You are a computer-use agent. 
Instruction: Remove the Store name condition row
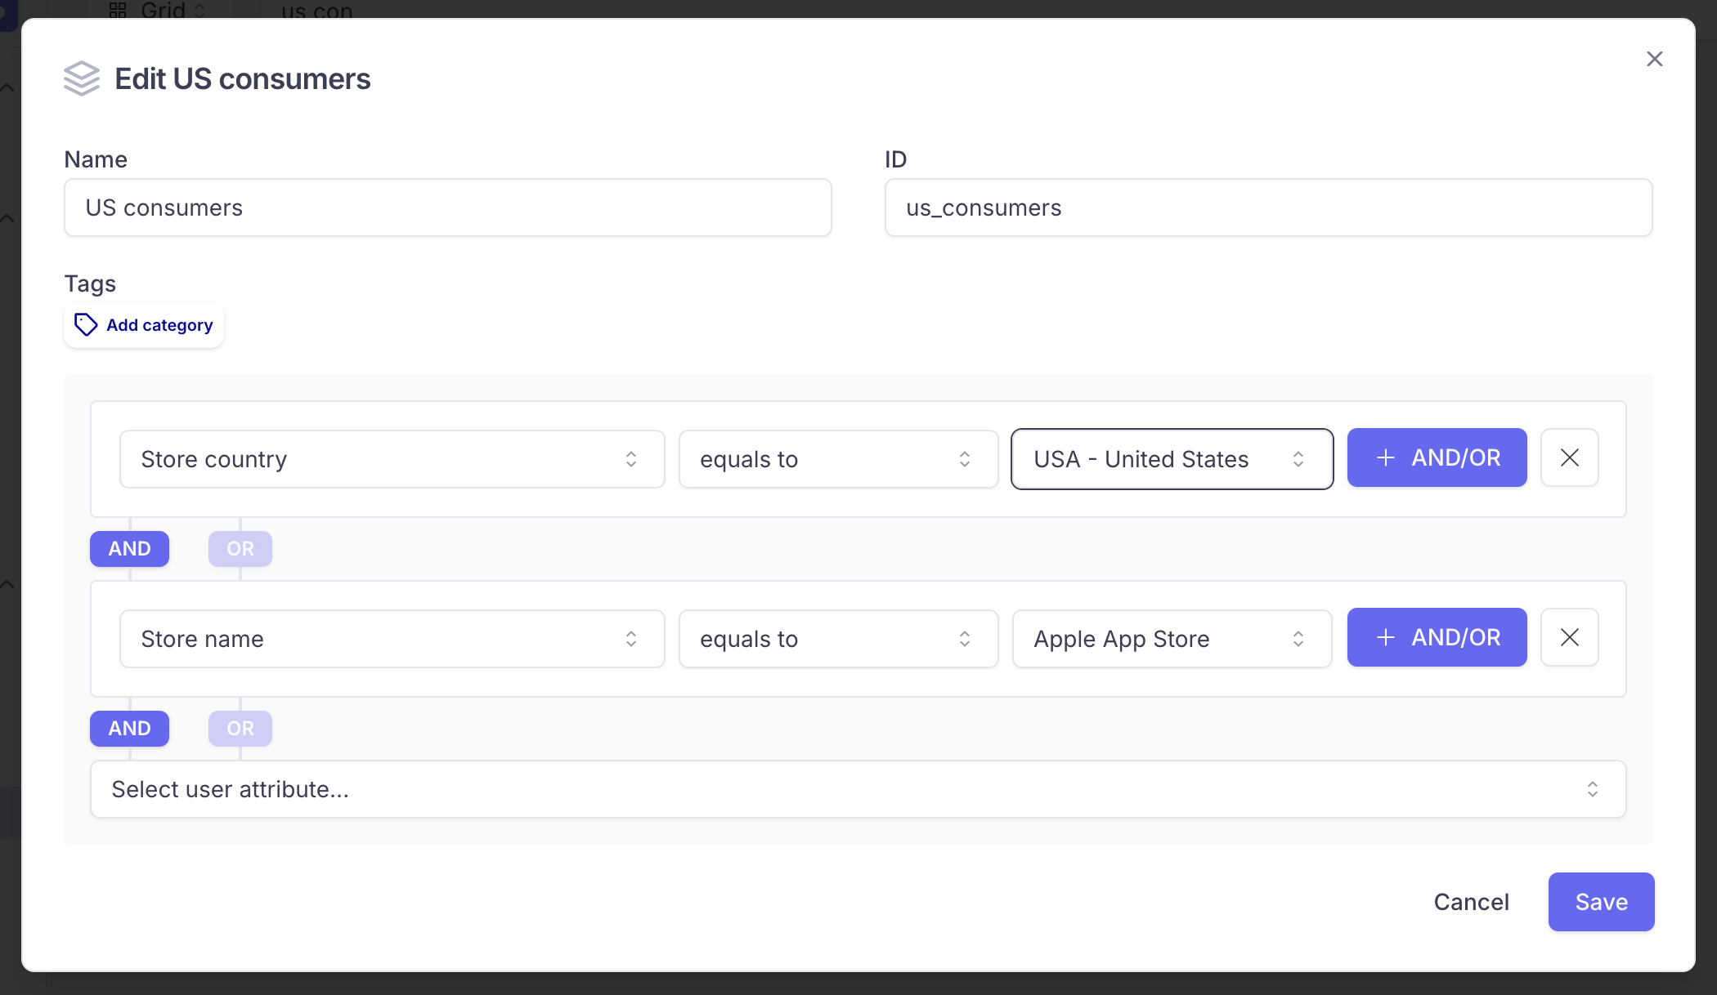click(1569, 637)
